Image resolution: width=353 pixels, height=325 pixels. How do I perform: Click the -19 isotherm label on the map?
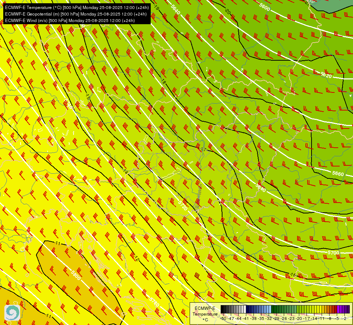(156, 7)
